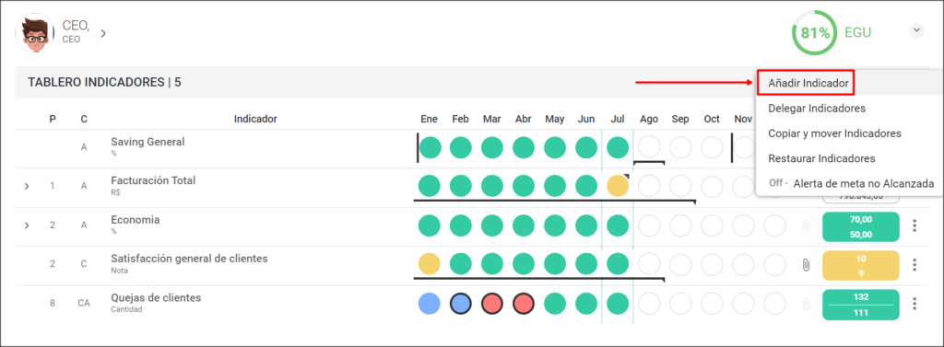Image resolution: width=944 pixels, height=347 pixels.
Task: Click Quejas de clientes red April circle
Action: pos(524,304)
